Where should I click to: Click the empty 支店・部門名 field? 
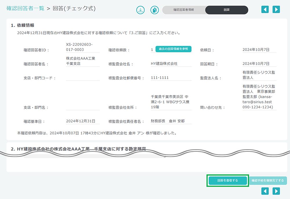pos(83,107)
